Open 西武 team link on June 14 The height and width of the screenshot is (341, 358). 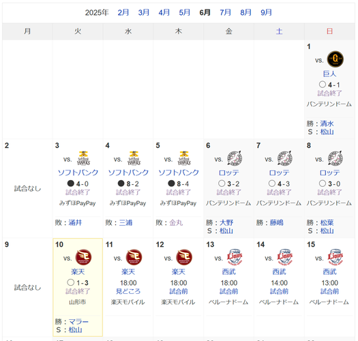[x=279, y=272]
